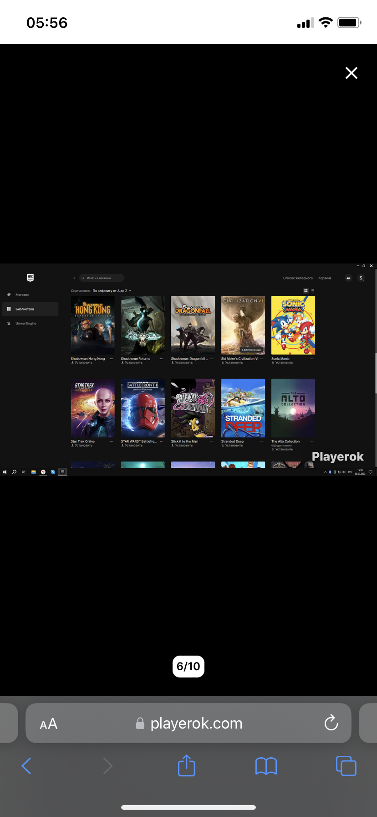Open The Alto Collection cover
Viewport: 377px width, 817px height.
(293, 408)
